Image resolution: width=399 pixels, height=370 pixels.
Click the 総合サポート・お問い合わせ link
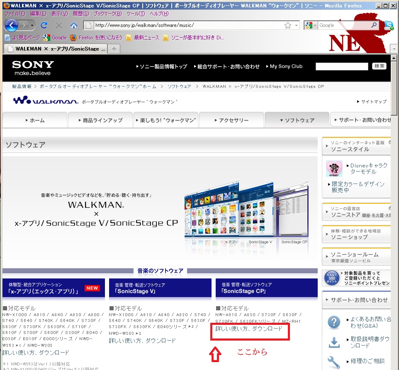(x=227, y=67)
